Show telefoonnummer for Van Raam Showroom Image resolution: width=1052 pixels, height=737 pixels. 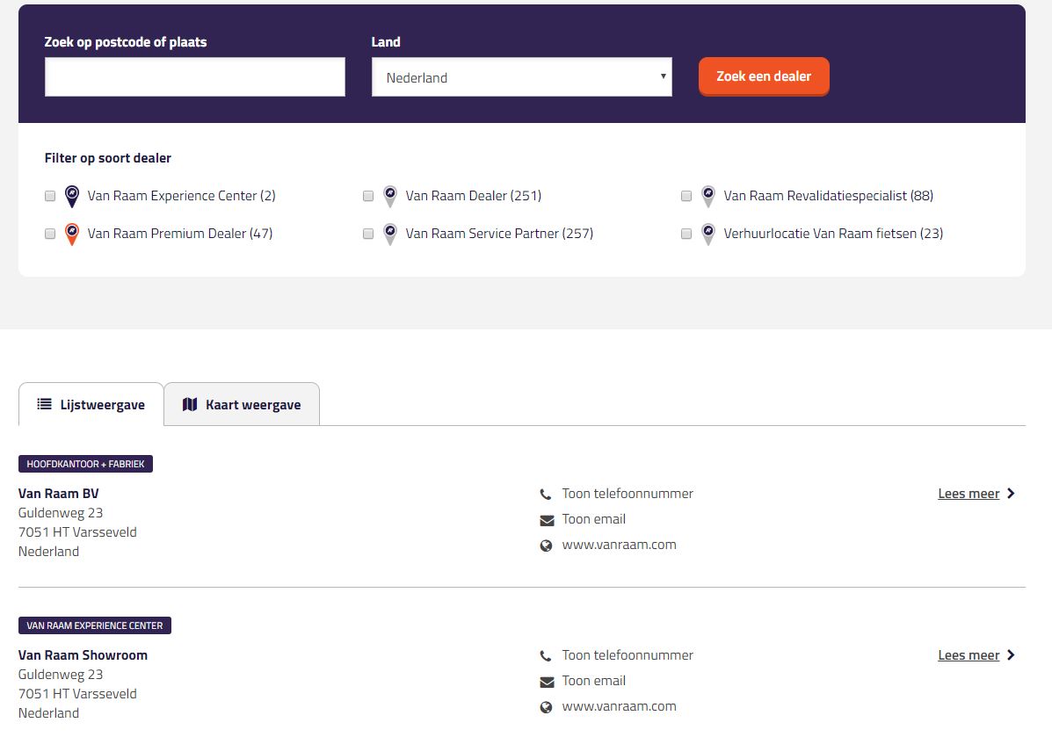click(x=628, y=655)
